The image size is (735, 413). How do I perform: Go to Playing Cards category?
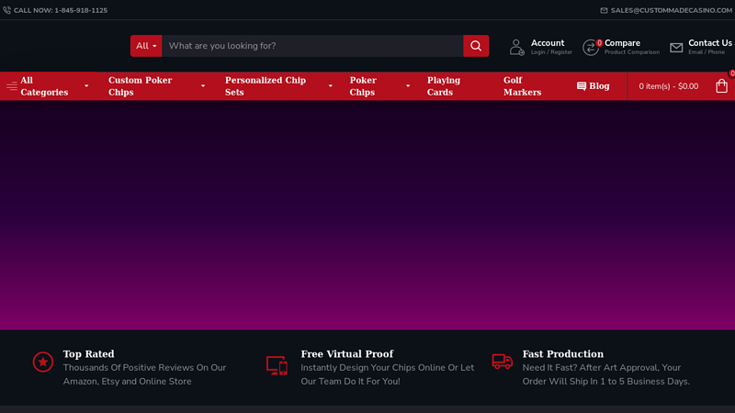(444, 86)
